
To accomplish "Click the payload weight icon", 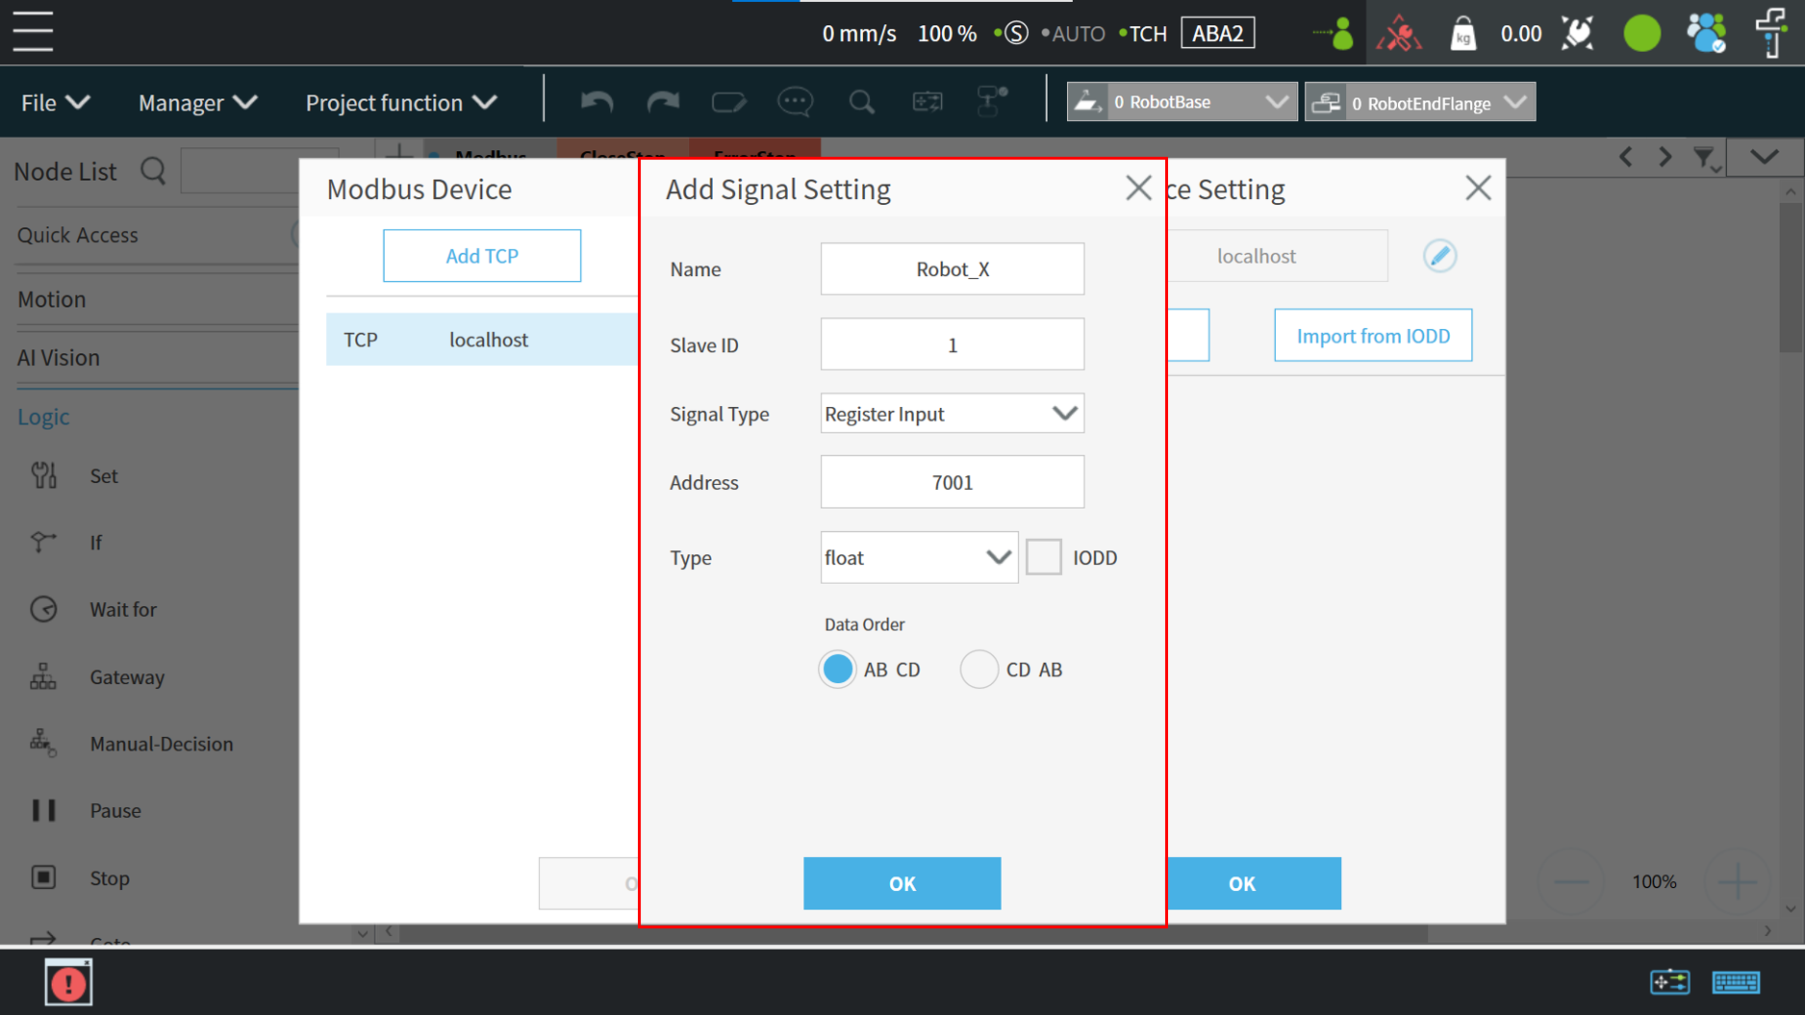I will tap(1462, 34).
